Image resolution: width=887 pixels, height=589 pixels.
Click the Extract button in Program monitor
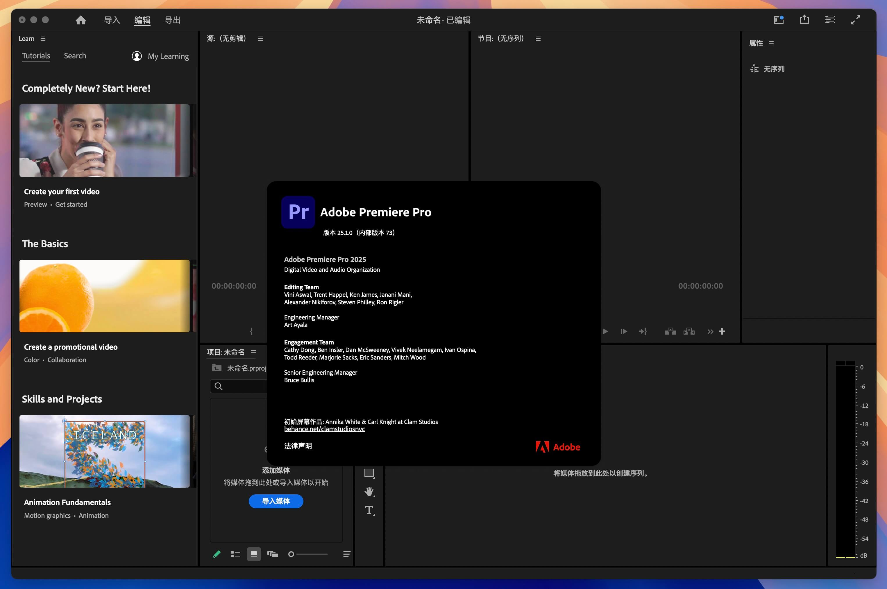tap(689, 331)
